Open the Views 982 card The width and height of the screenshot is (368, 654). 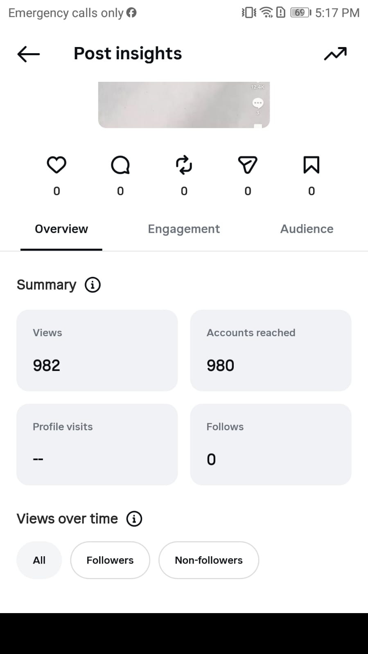tap(97, 351)
